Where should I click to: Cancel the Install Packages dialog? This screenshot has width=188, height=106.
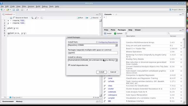coord(113,72)
